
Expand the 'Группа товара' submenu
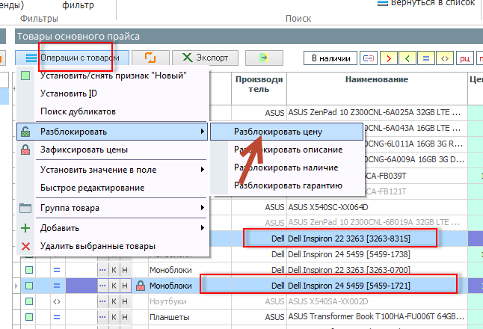click(112, 208)
